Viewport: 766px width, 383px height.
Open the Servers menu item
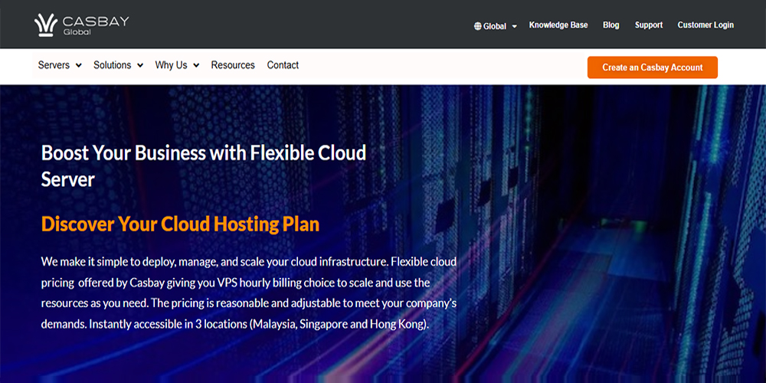click(54, 66)
